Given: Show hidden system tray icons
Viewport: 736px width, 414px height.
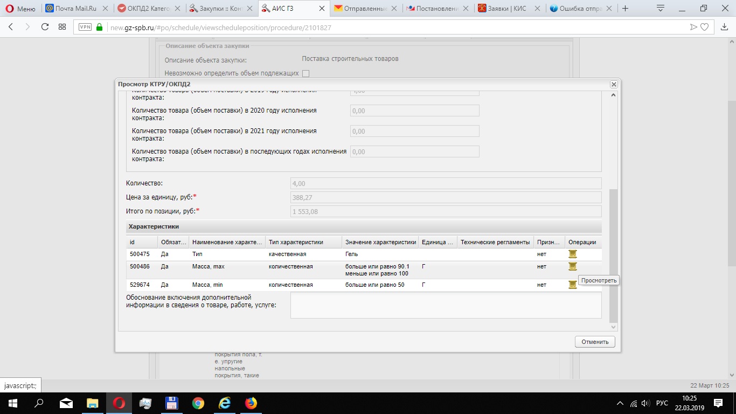Looking at the screenshot, I should (x=620, y=403).
